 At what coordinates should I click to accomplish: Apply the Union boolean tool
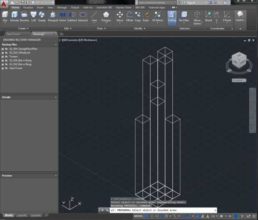click(x=62, y=17)
